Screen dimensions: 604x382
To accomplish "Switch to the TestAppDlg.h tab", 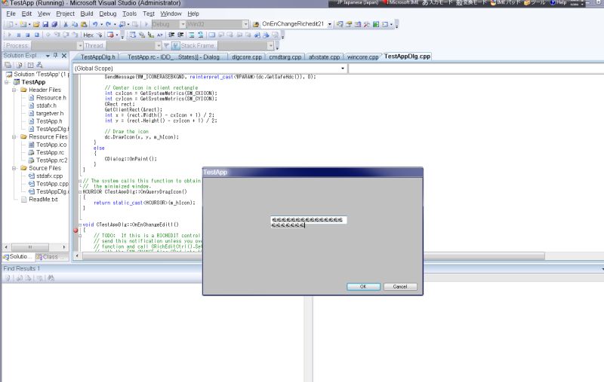I will [x=98, y=57].
